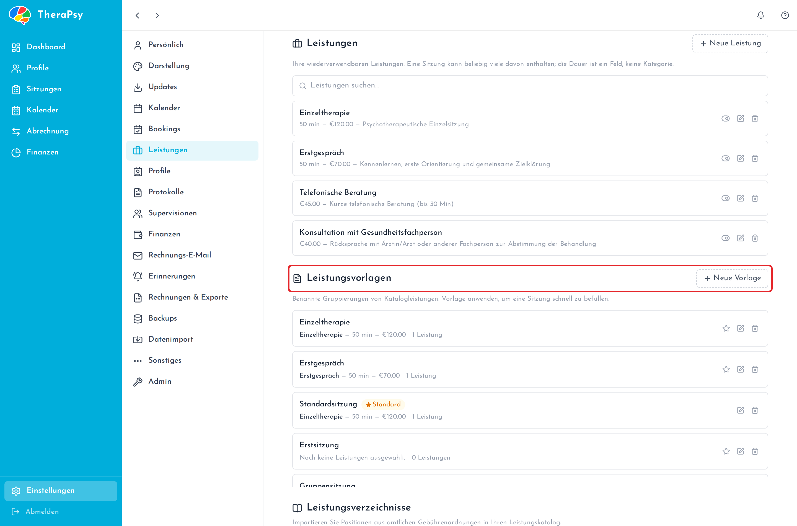Viewport: 797px width, 526px height.
Task: Delete the Einzeltherapie service with trash icon
Action: coord(755,118)
